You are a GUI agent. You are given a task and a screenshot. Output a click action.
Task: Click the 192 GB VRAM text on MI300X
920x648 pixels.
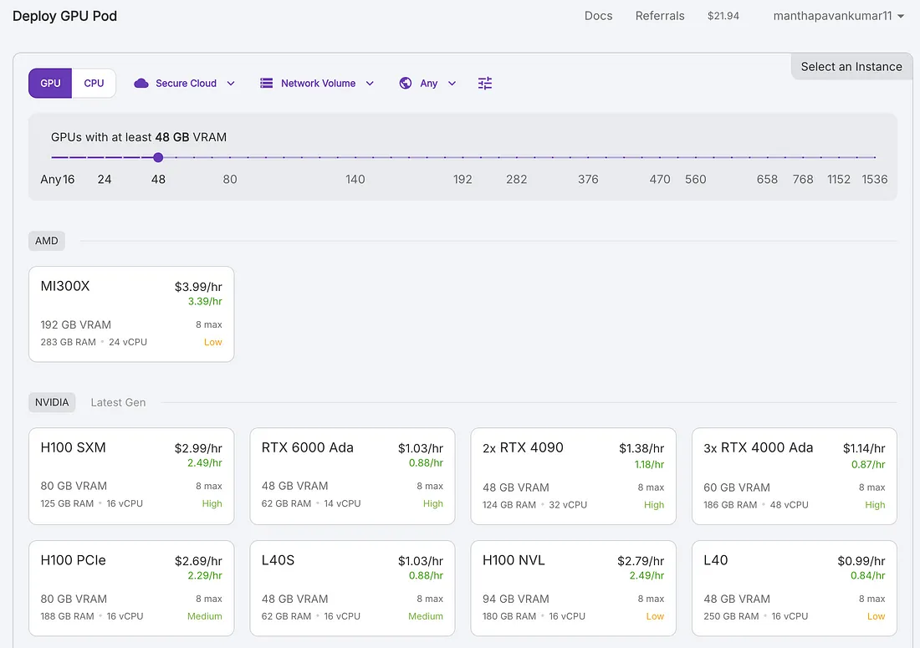(75, 325)
